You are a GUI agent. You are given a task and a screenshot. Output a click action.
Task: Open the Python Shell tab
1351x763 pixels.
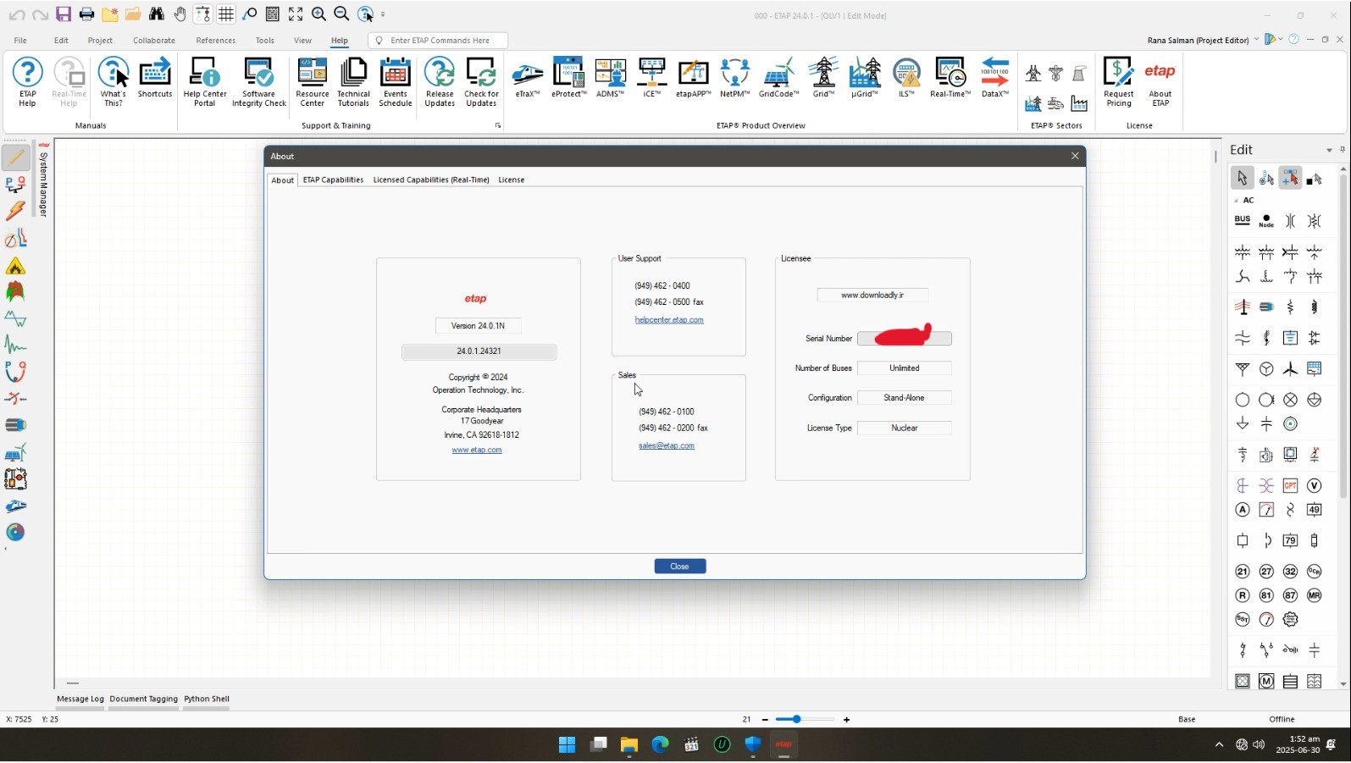point(207,699)
